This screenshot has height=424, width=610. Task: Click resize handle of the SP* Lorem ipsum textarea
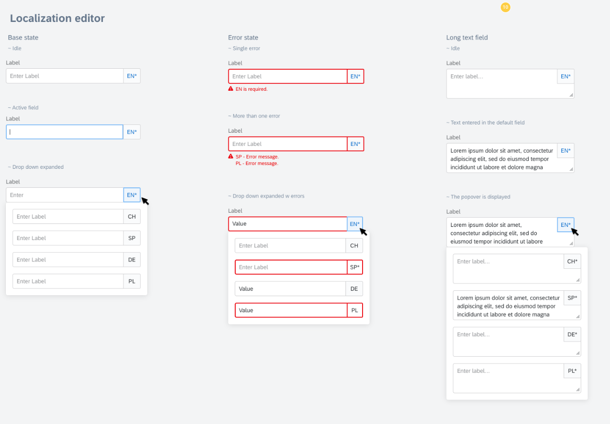coord(578,317)
